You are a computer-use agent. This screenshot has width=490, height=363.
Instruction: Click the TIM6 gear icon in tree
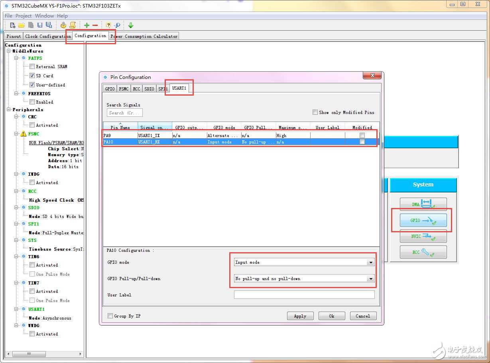point(24,257)
